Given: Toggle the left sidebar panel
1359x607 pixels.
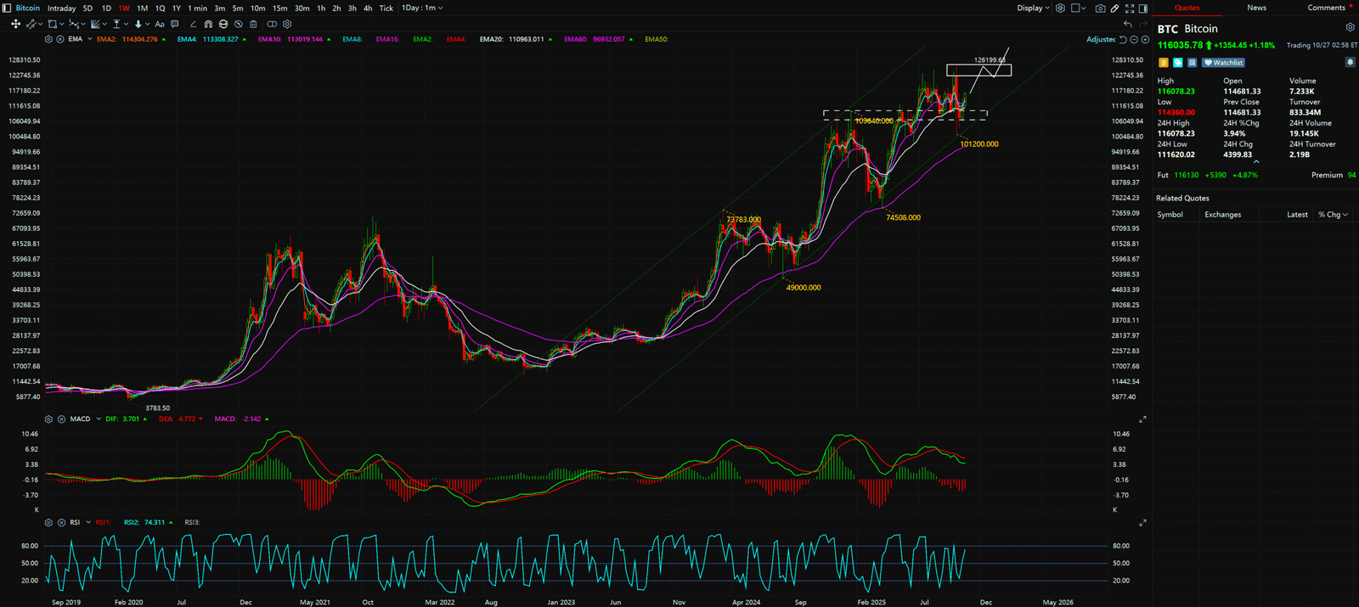Looking at the screenshot, I should tap(7, 8).
